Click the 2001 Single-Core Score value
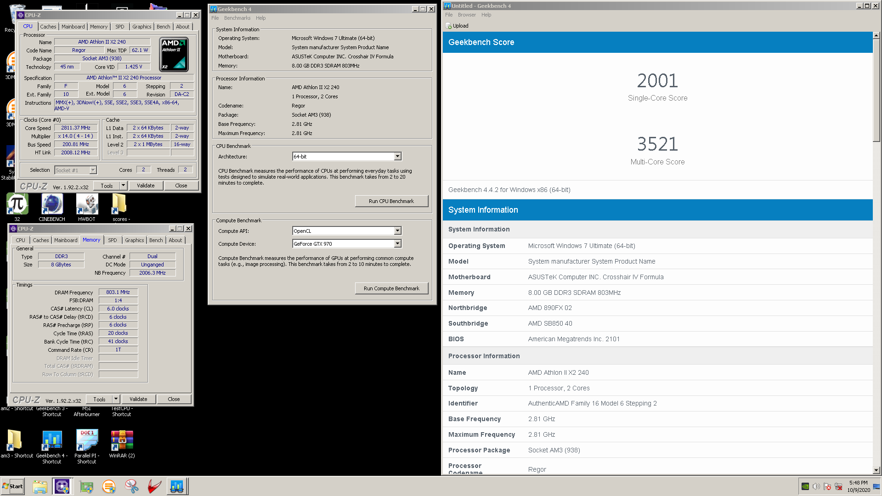The height and width of the screenshot is (496, 882). tap(657, 81)
